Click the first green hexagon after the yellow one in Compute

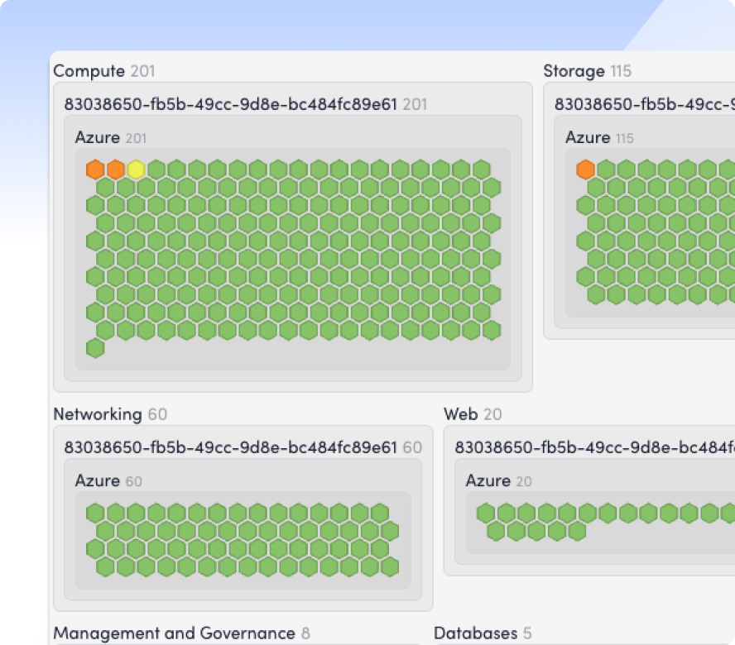[156, 169]
